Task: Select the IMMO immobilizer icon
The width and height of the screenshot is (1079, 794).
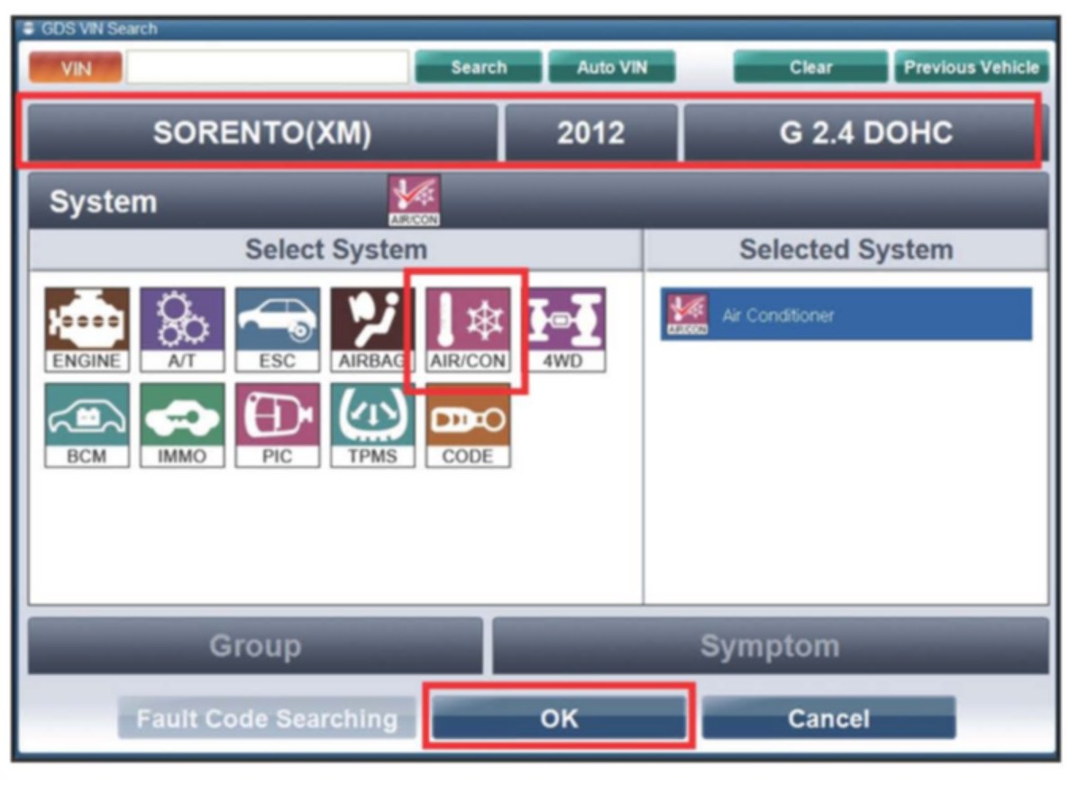Action: pos(183,424)
